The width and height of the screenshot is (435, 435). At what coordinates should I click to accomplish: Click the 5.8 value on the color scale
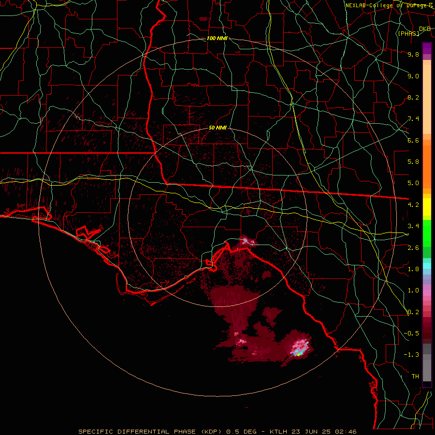[413, 162]
